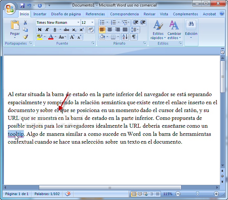
Task: Open the Diseño de página tab
Action: pos(66,14)
